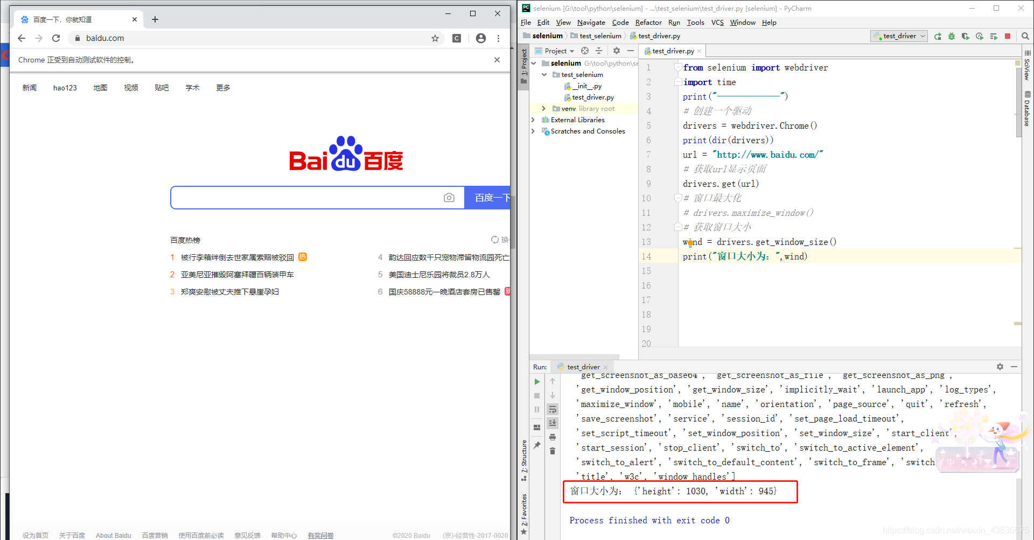Click the 百度一下 search button
This screenshot has width=1034, height=540.
coord(487,198)
